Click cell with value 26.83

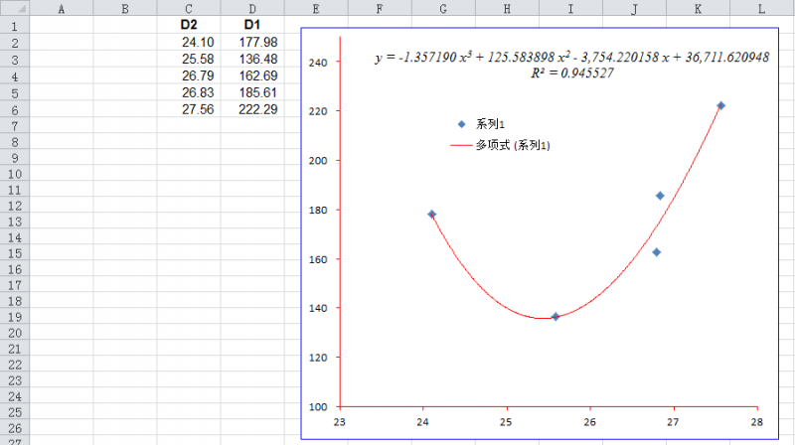(189, 92)
